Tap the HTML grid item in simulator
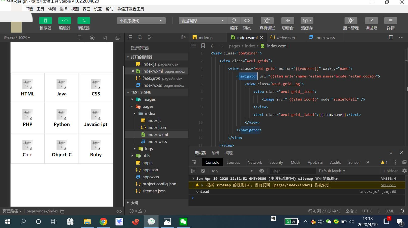Screen dimensions: 408x228 tap(27, 88)
